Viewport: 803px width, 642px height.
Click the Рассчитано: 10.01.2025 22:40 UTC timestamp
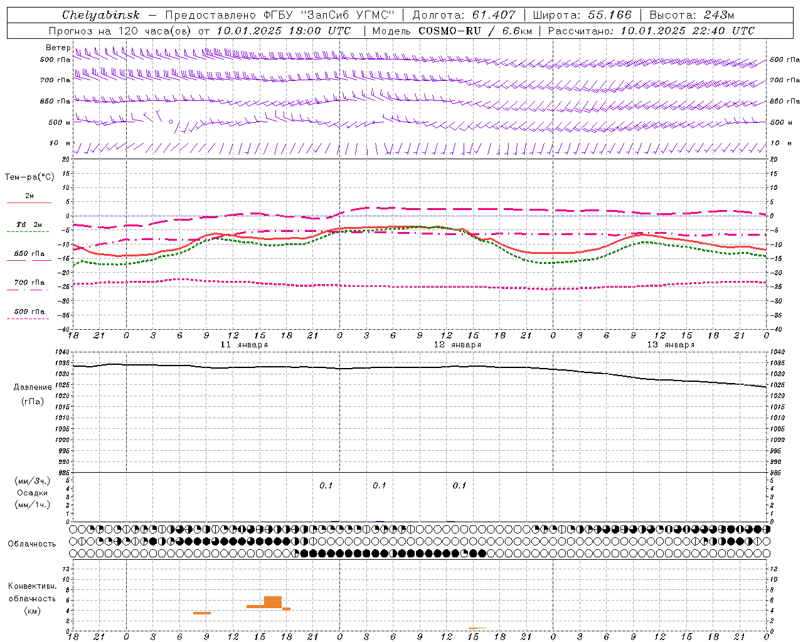[651, 31]
